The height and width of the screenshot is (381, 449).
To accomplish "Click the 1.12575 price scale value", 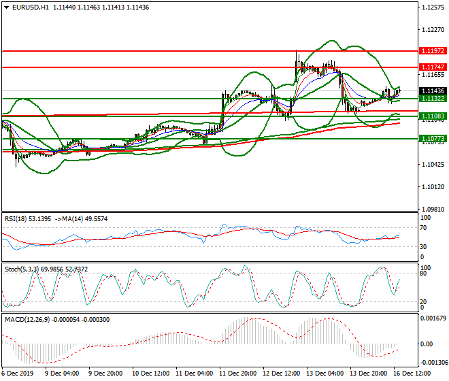I will (433, 7).
